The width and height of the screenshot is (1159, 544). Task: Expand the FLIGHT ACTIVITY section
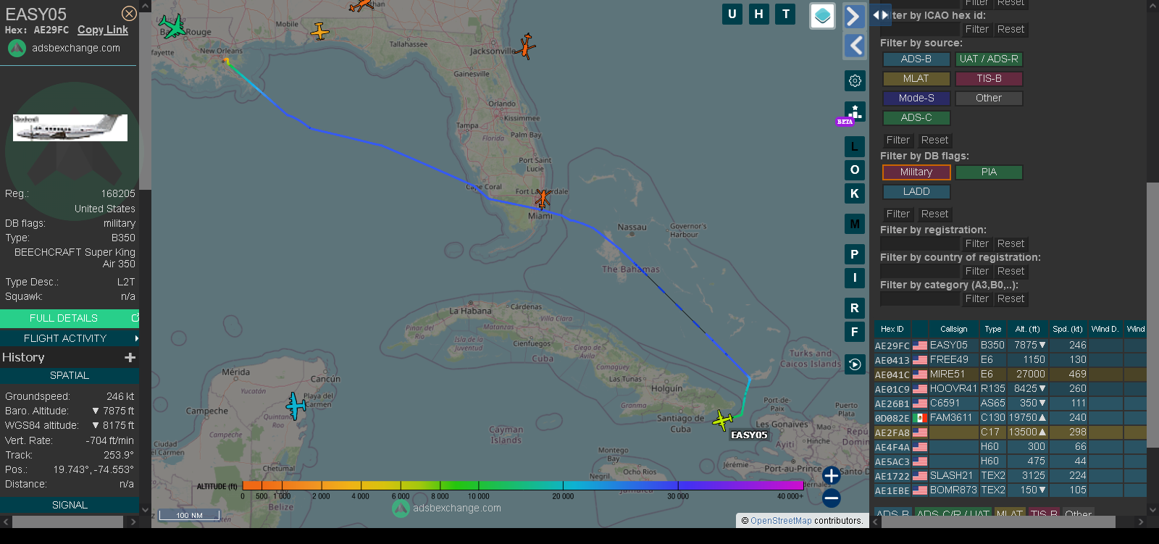point(70,338)
